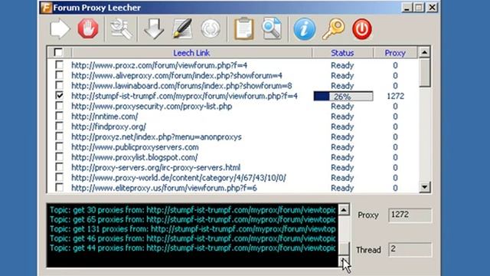Click the Thread field showing 2
490x276 pixels.
click(x=410, y=249)
